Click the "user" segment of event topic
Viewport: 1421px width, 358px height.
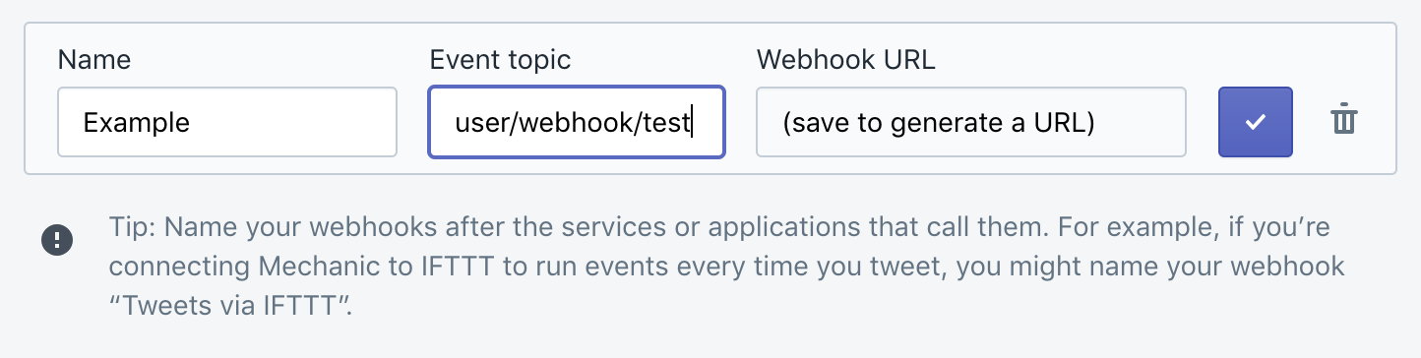point(483,125)
